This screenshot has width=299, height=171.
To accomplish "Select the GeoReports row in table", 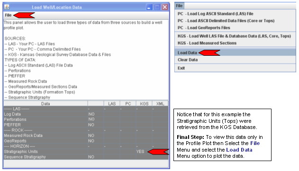I will click(86, 141).
